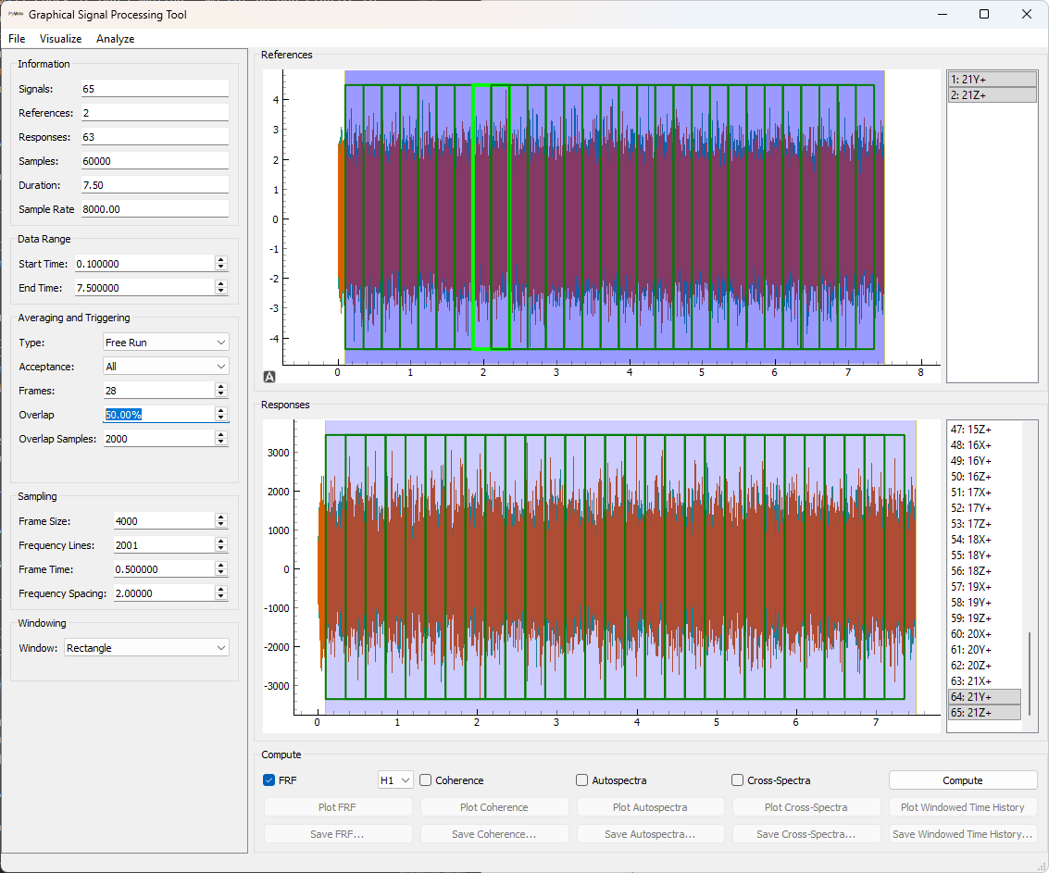
Task: Open the H1 estimator dropdown
Action: point(394,780)
